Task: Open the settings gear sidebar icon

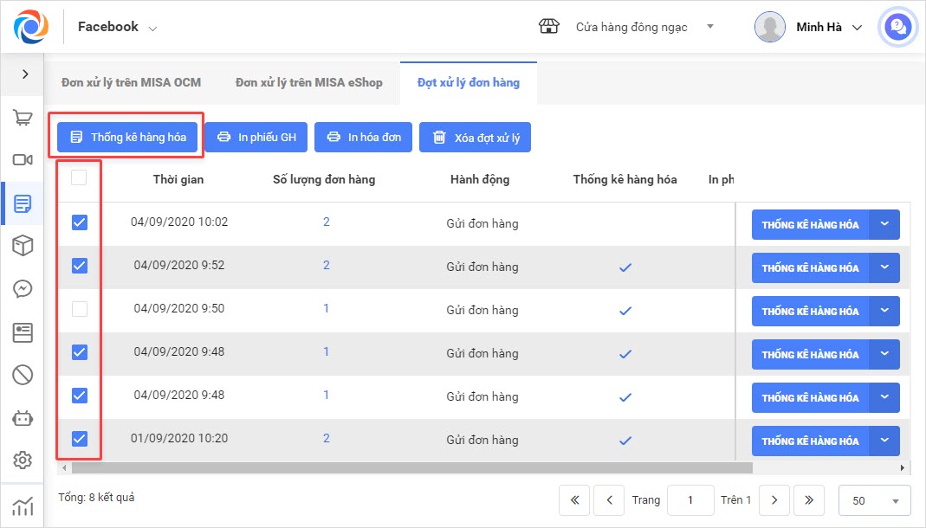Action: coord(23,460)
